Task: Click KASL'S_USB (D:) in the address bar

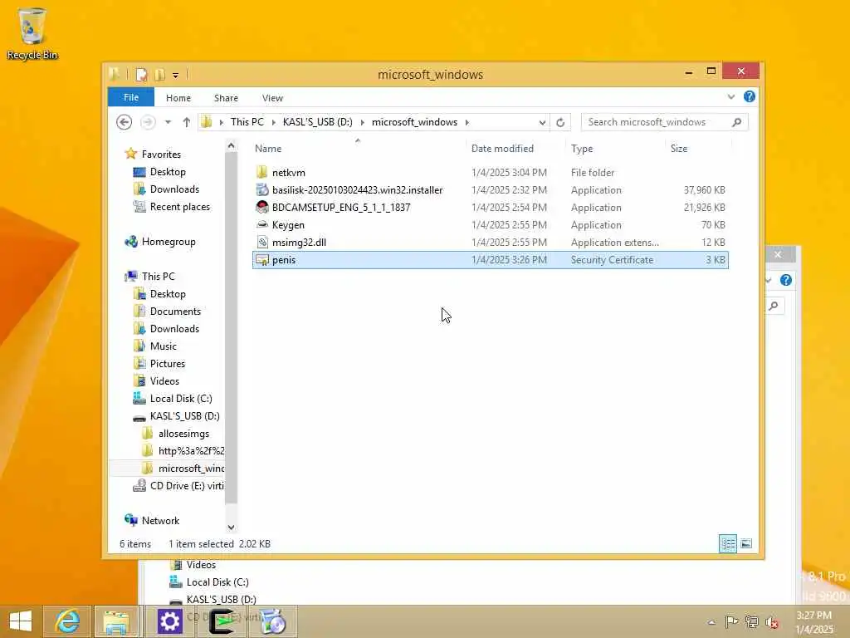Action: 318,122
